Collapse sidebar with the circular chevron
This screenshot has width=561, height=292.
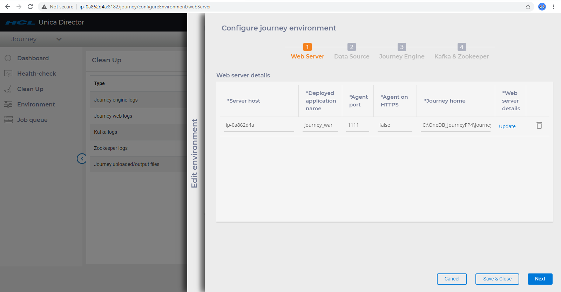[82, 159]
